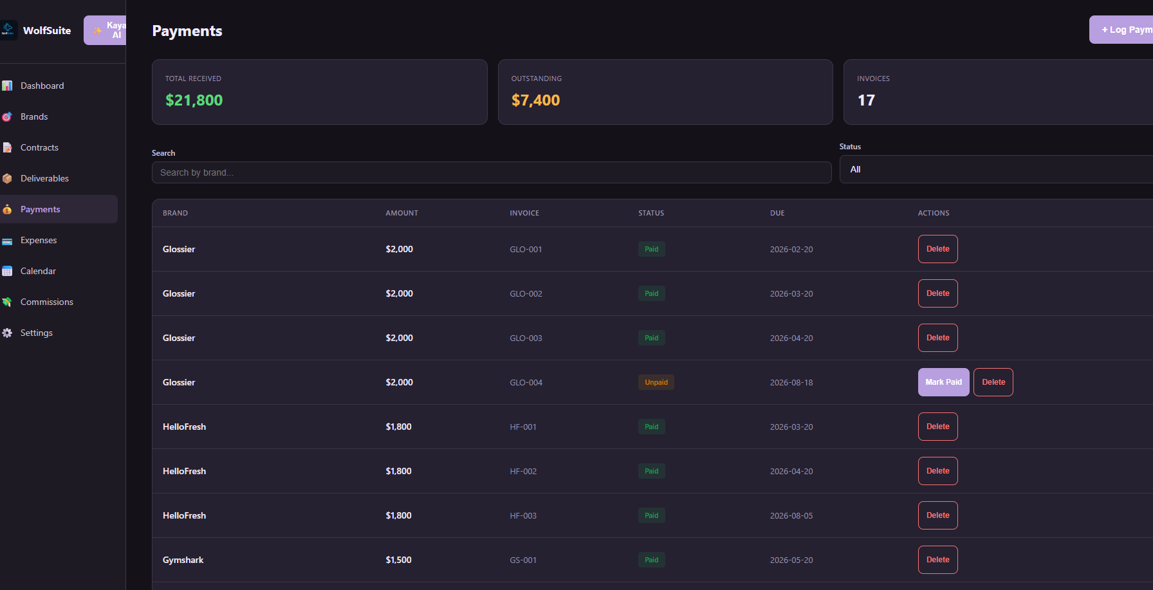This screenshot has width=1153, height=590.
Task: Click the AMOUNT column header
Action: [401, 213]
